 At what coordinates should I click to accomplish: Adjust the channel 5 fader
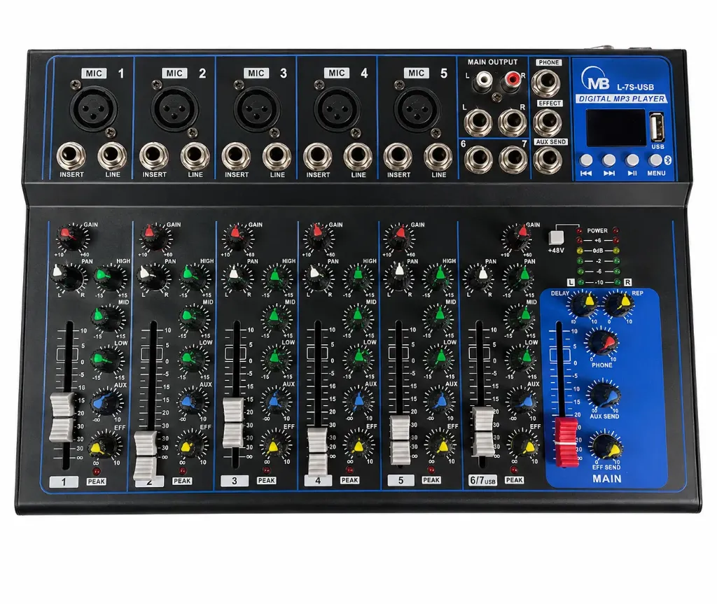click(x=400, y=440)
